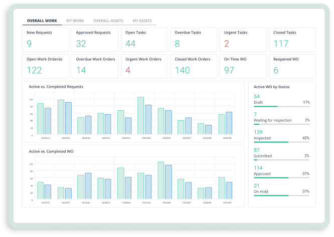This screenshot has height=237, width=334.
Task: Open the Overdue Tasks card
Action: pos(194,39)
